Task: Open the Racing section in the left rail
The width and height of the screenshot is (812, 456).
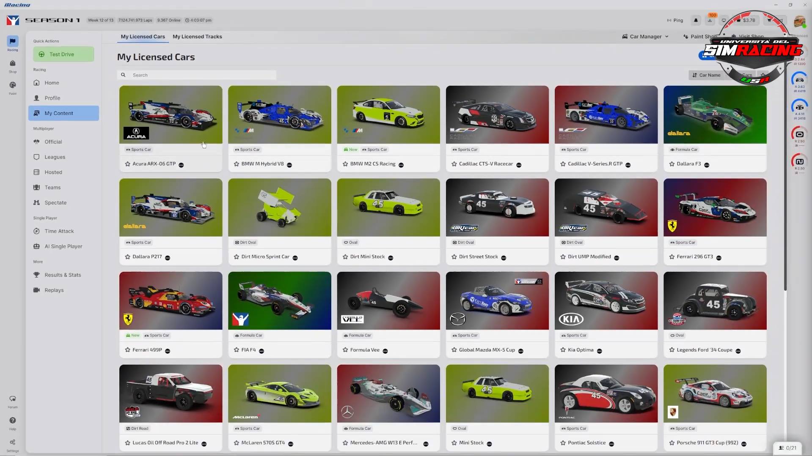Action: coord(13,44)
